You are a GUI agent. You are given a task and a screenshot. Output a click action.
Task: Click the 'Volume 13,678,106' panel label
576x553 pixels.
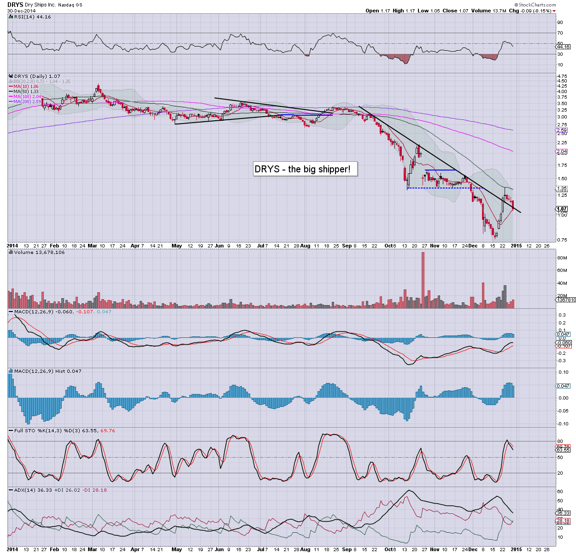(39, 252)
